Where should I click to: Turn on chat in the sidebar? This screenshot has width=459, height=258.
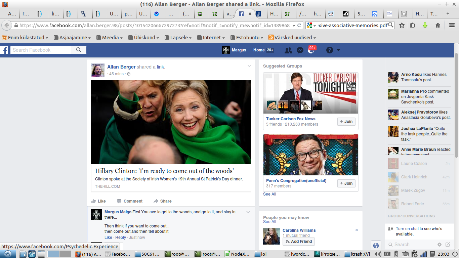tap(407, 229)
